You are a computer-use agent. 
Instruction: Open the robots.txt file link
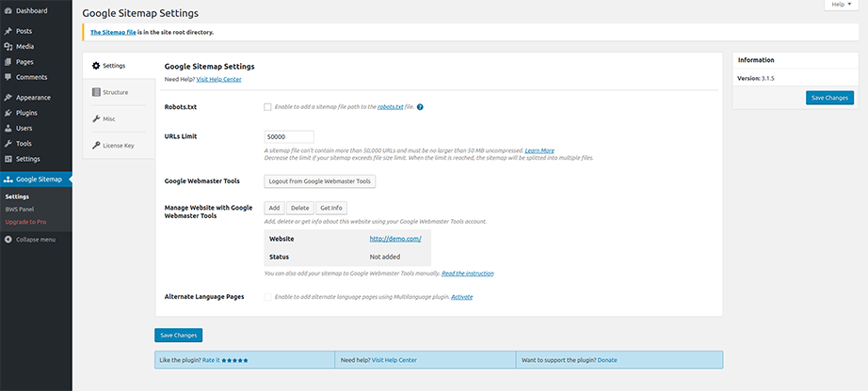(391, 107)
